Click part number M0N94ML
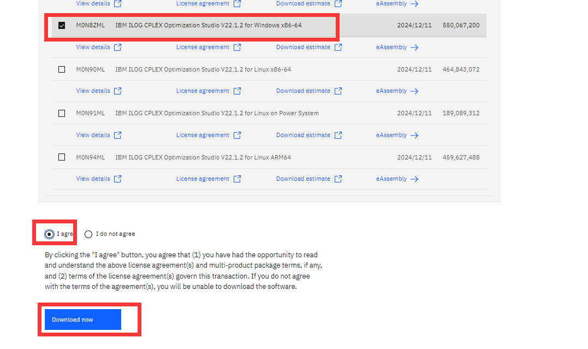This screenshot has width=588, height=349. [x=91, y=157]
